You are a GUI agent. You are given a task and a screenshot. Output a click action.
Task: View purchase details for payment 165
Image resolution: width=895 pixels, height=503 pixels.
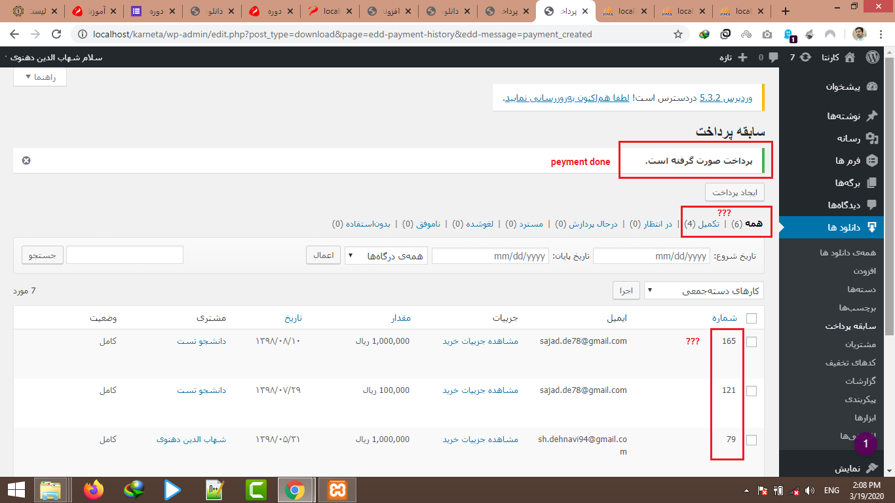point(480,341)
